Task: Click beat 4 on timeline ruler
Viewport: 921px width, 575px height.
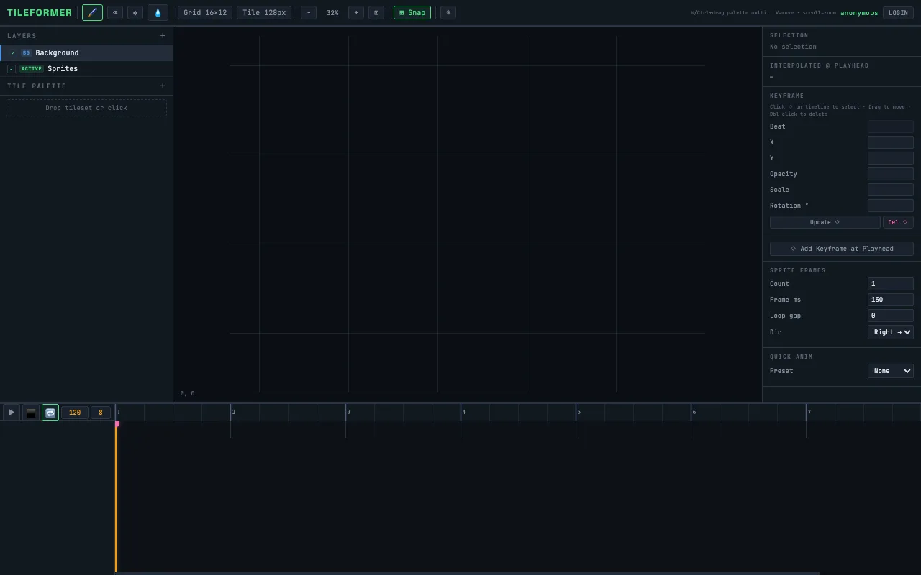Action: [x=464, y=412]
